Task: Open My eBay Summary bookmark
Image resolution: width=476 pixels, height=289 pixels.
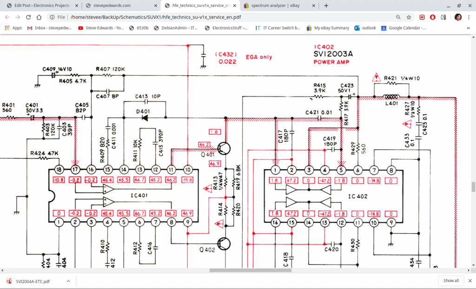Action: pyautogui.click(x=327, y=28)
